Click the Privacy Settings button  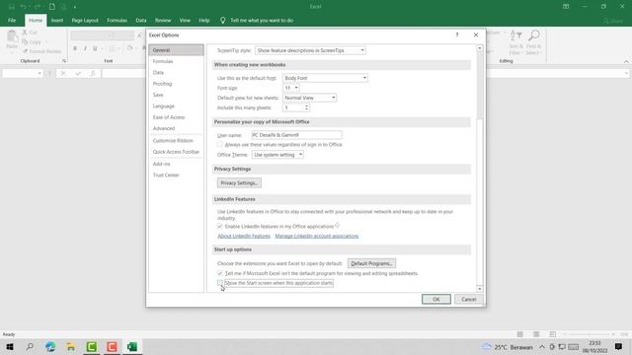click(239, 182)
